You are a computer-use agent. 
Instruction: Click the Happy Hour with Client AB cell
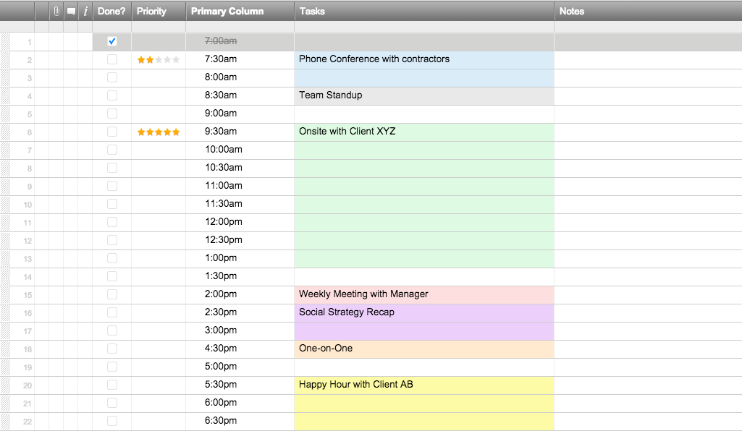click(423, 385)
